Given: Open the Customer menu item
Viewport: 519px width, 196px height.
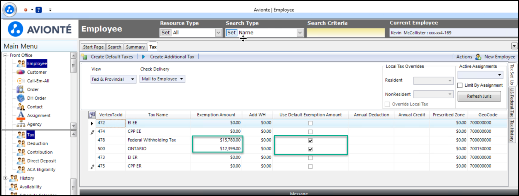Looking at the screenshot, I should (37, 72).
